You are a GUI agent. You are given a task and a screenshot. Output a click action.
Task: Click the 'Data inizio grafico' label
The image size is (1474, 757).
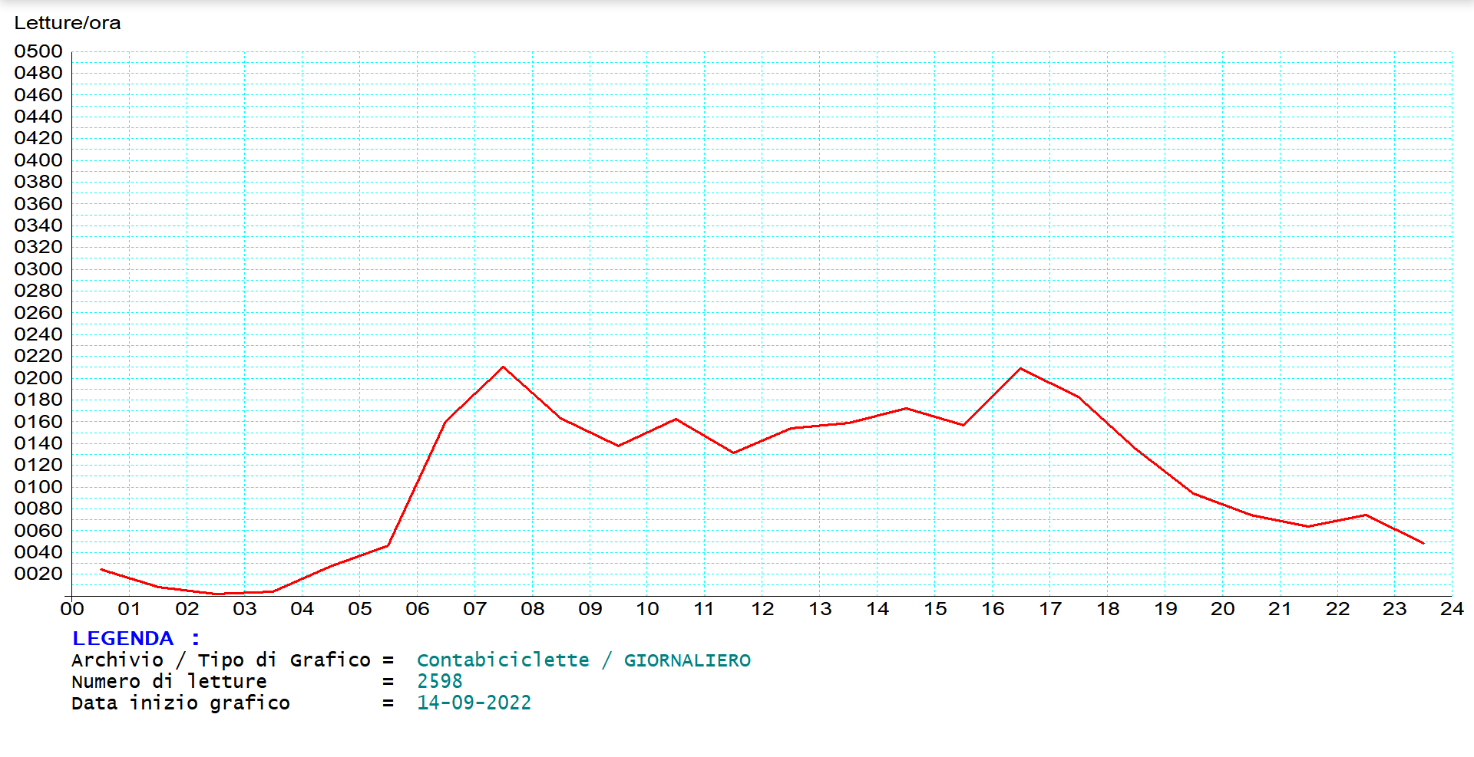click(x=180, y=703)
